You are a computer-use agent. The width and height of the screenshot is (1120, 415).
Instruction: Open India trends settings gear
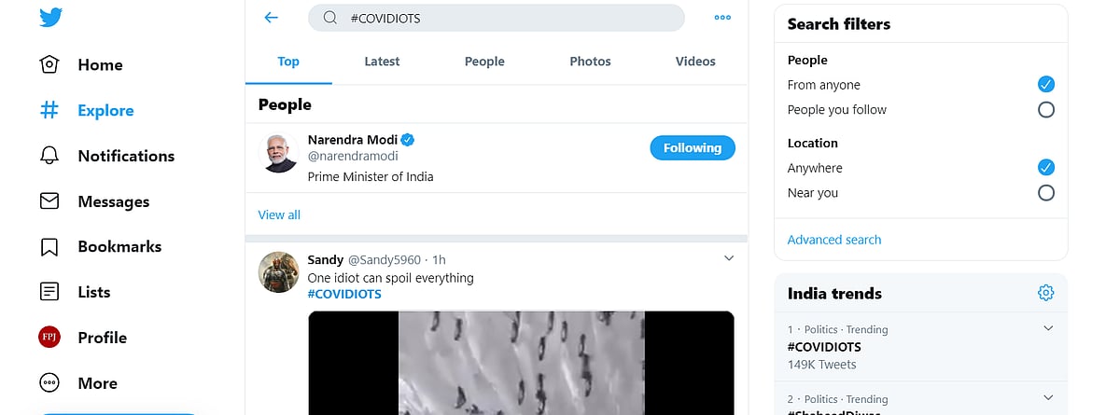(x=1045, y=293)
